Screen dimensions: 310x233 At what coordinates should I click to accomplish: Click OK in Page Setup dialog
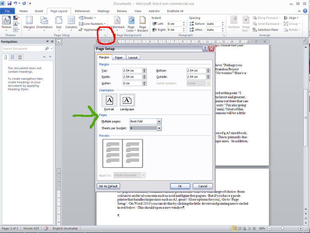click(x=180, y=186)
